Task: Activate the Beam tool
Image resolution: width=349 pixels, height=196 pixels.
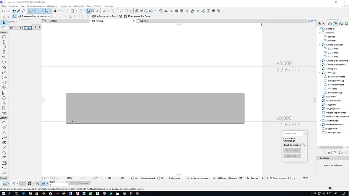Action: 4,57
